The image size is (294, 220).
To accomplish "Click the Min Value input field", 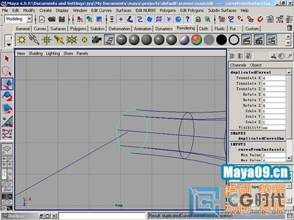I will tap(274, 155).
